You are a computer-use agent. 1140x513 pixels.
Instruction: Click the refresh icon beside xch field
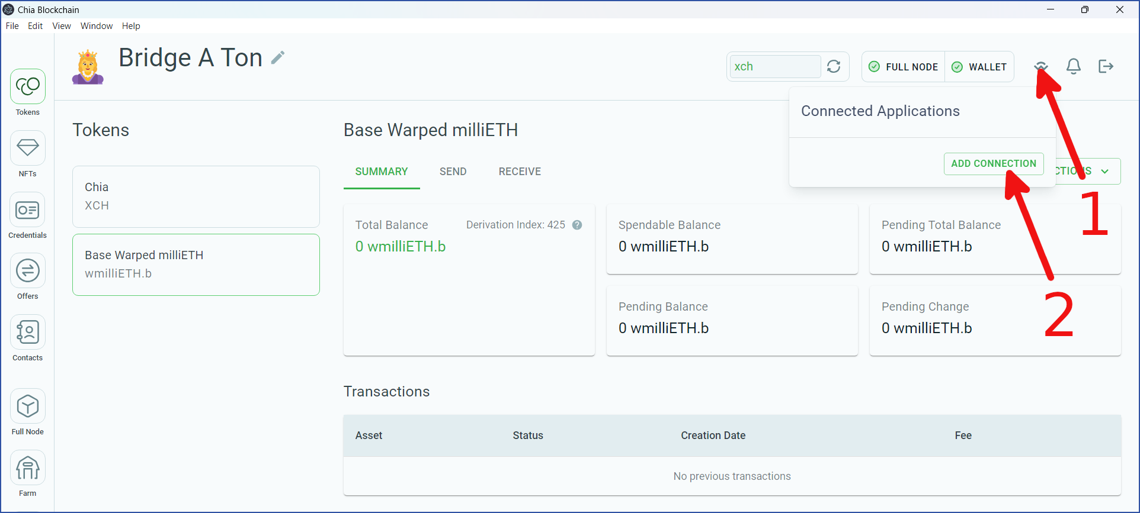pos(834,66)
